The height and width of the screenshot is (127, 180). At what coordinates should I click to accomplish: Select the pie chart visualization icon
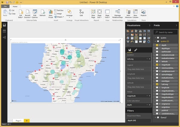(128, 38)
